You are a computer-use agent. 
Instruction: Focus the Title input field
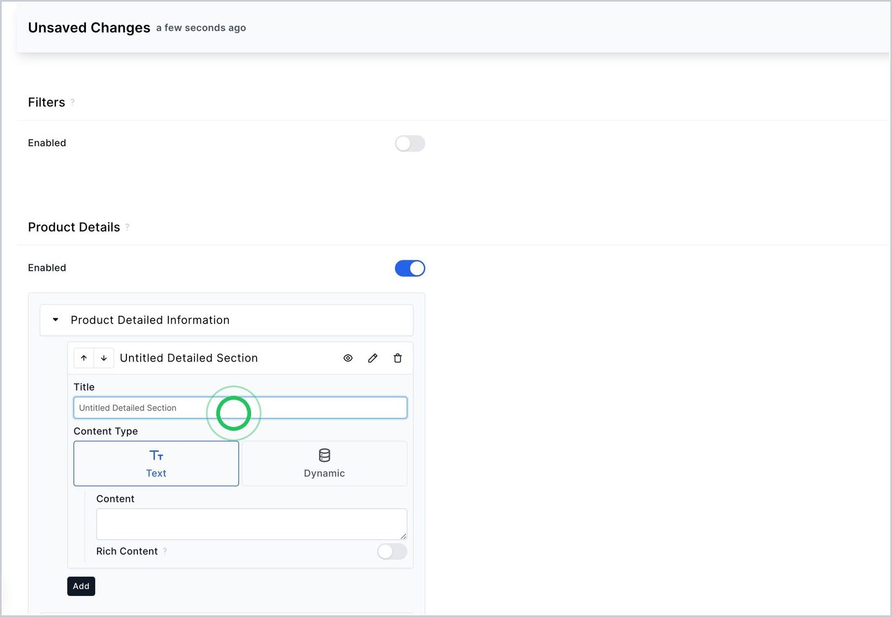click(x=240, y=408)
